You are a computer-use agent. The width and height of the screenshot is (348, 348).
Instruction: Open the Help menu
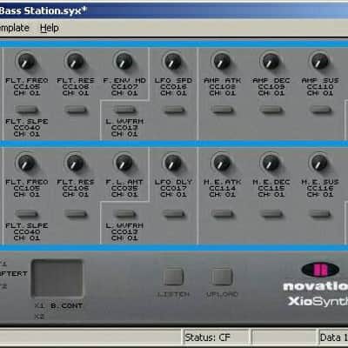50,28
